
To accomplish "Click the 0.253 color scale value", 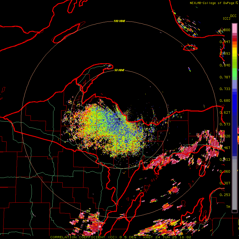I will coord(225,195).
